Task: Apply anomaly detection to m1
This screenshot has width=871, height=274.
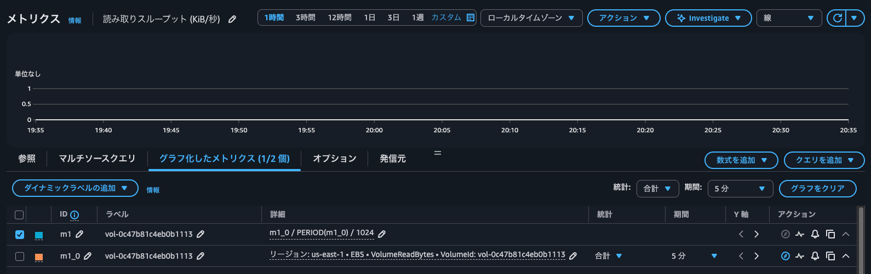Action: pos(800,234)
